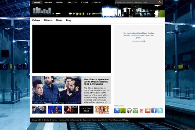Open the YouTube icon link
195x130 pixels.
point(141,110)
